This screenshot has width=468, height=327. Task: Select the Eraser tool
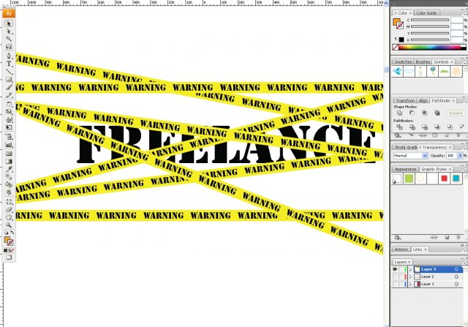coord(9,210)
